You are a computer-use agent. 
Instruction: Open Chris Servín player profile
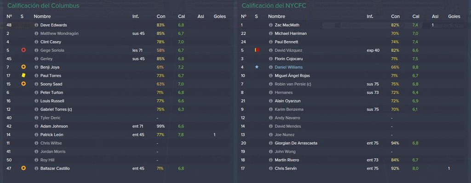tap(285, 168)
